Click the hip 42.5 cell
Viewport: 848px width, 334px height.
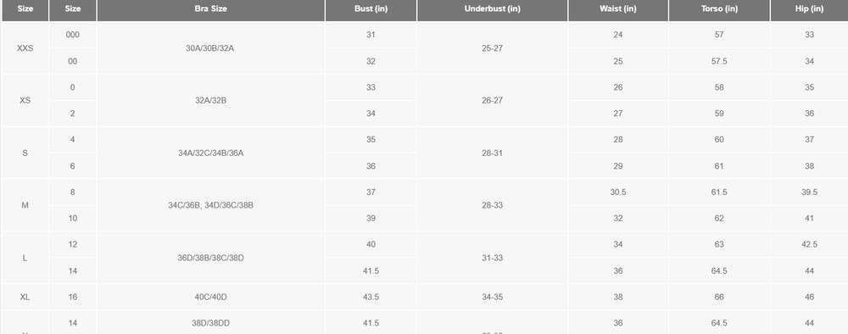click(810, 244)
